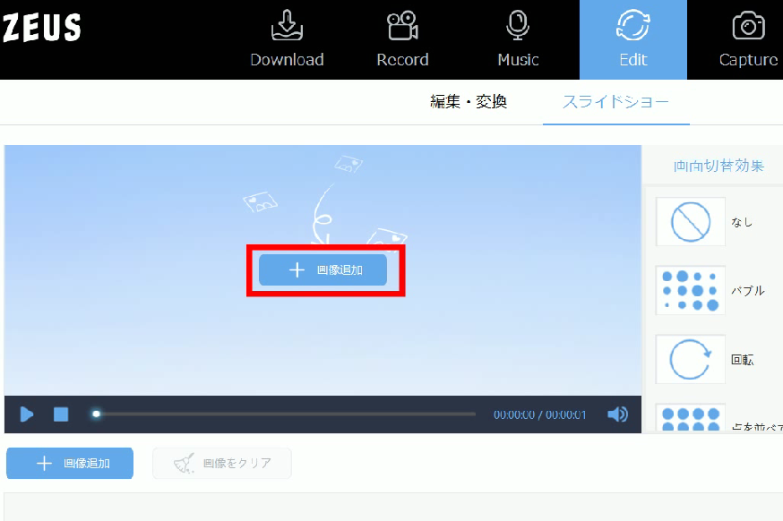Apply the バブル bubble transition effect
The height and width of the screenshot is (521, 783).
(690, 290)
